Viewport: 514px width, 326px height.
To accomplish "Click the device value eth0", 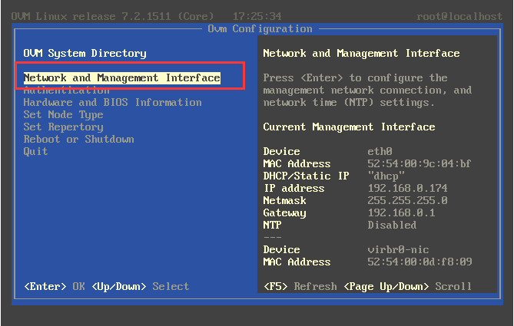I will [x=380, y=152].
